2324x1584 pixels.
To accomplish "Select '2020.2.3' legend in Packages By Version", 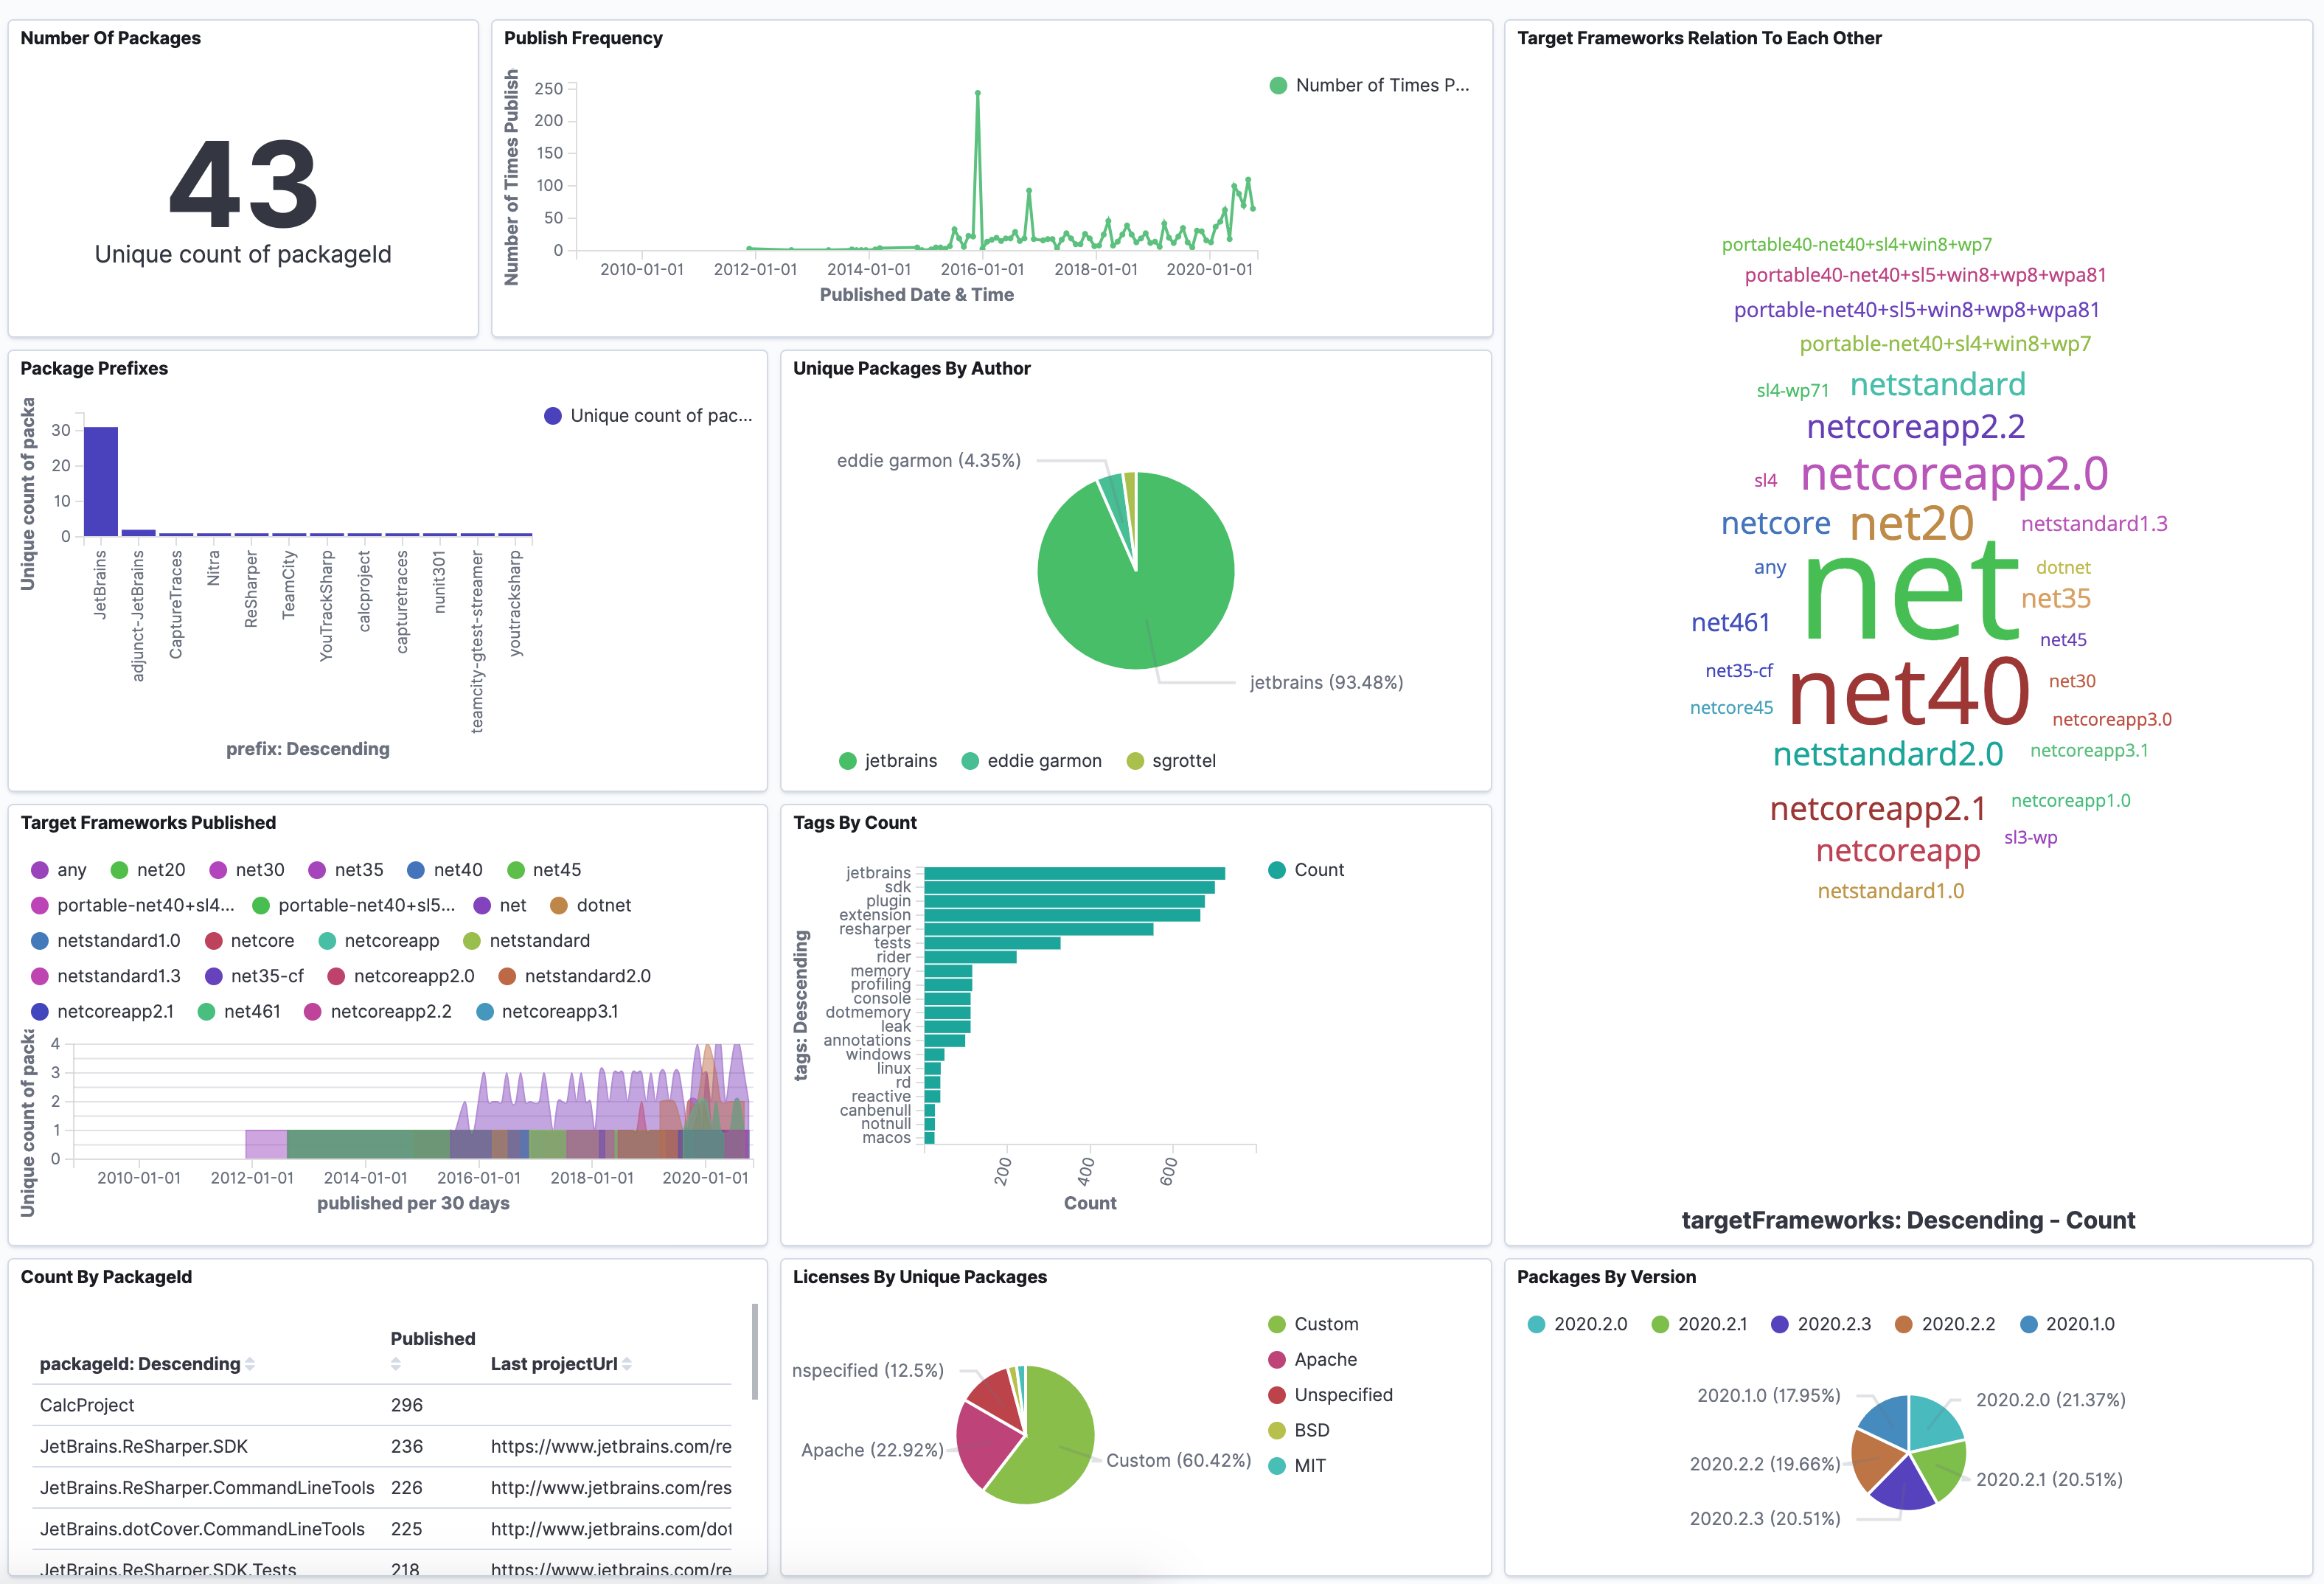I will point(1821,1325).
